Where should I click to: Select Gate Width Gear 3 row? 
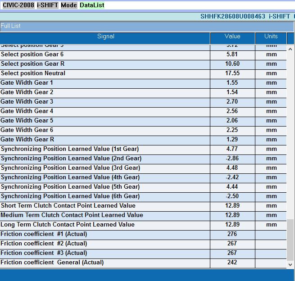143,103
